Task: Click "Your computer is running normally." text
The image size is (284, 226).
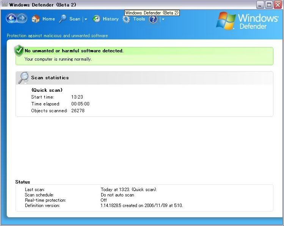Action: pos(58,59)
